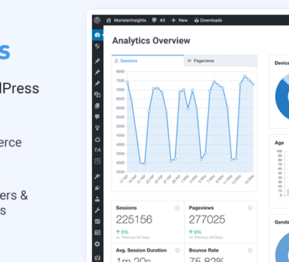Open the Appearance paintbrush sidebar icon
The width and height of the screenshot is (289, 262).
[x=97, y=176]
